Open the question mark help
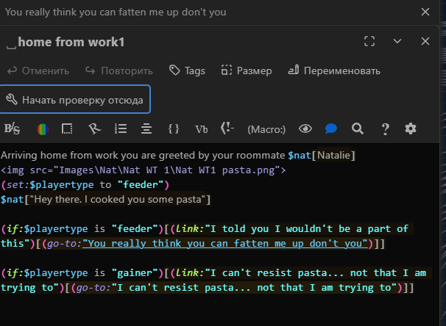The width and height of the screenshot is (446, 326). (x=385, y=129)
